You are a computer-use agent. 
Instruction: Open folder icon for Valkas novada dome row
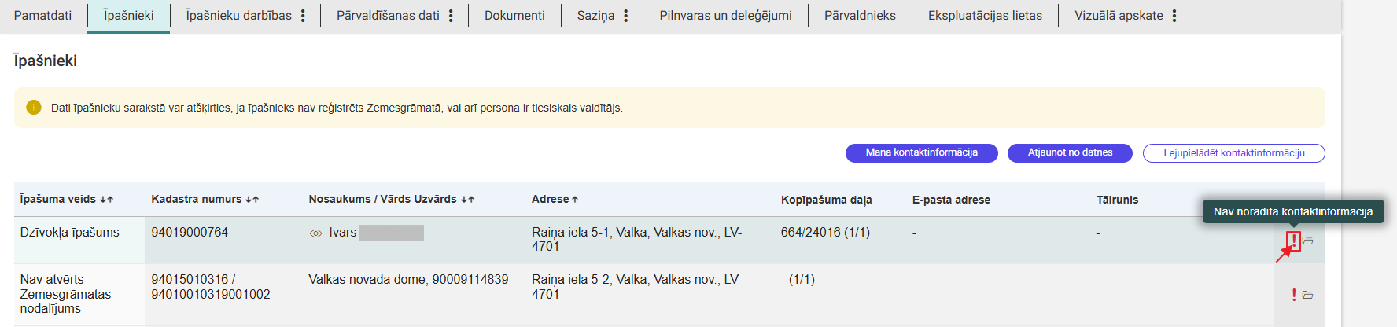click(1308, 295)
